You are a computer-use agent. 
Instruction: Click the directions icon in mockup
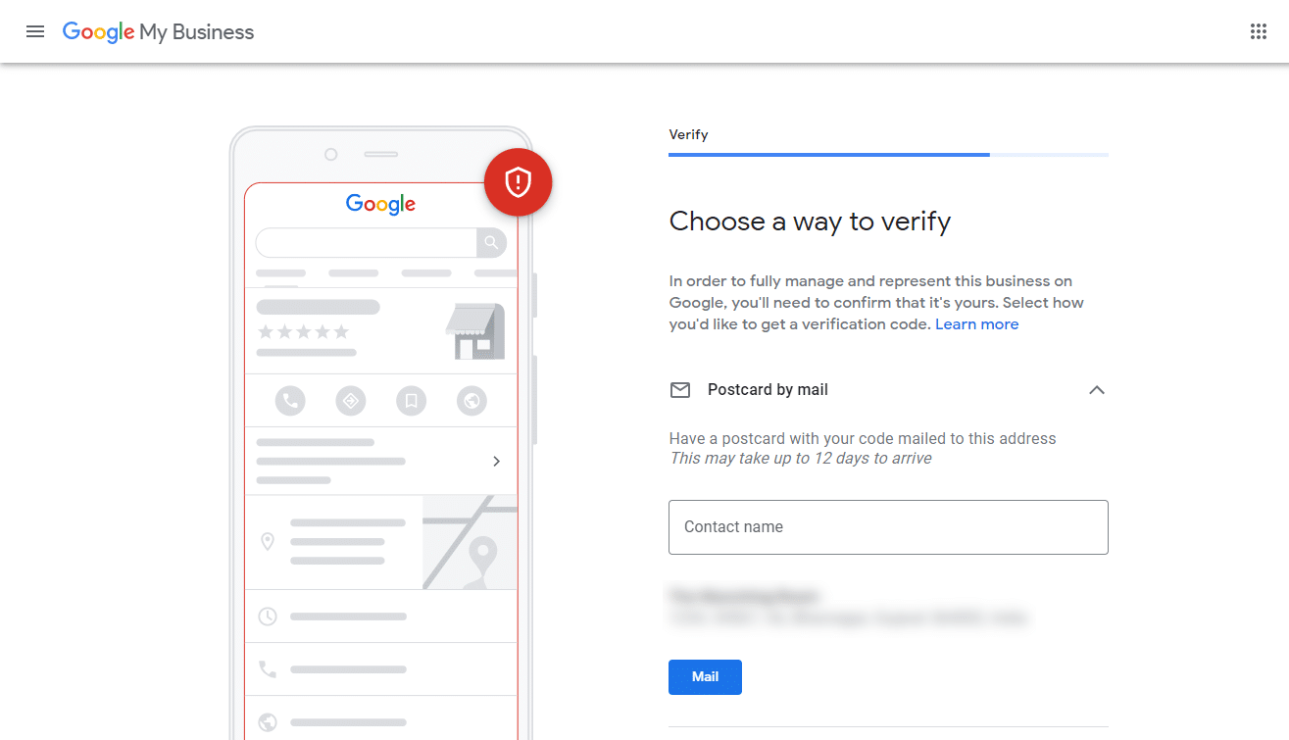(350, 401)
